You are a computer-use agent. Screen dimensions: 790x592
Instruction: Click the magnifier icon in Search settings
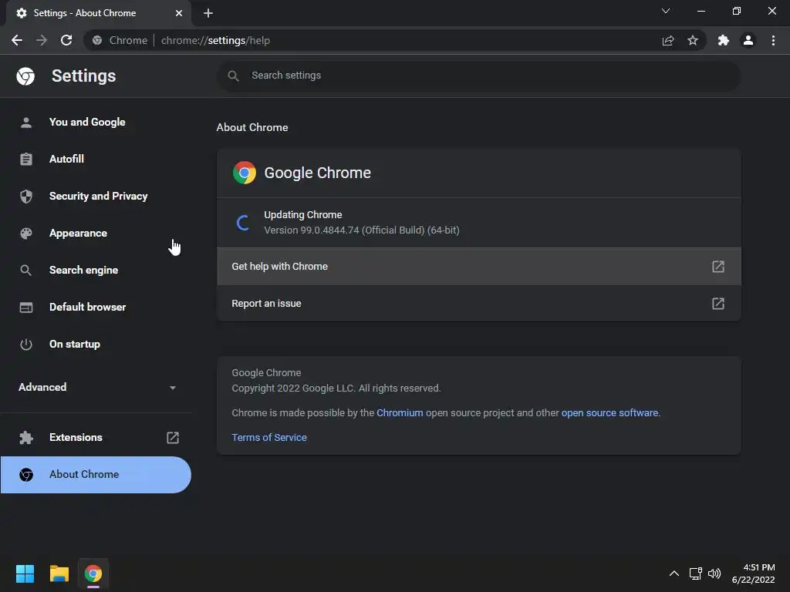point(233,76)
